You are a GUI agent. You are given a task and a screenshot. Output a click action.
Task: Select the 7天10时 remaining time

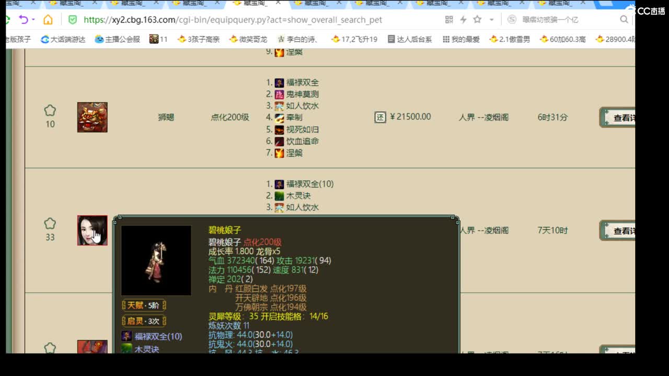pyautogui.click(x=552, y=230)
